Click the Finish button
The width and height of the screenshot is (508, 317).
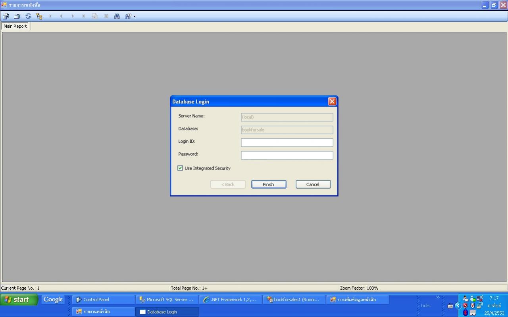[x=269, y=184]
